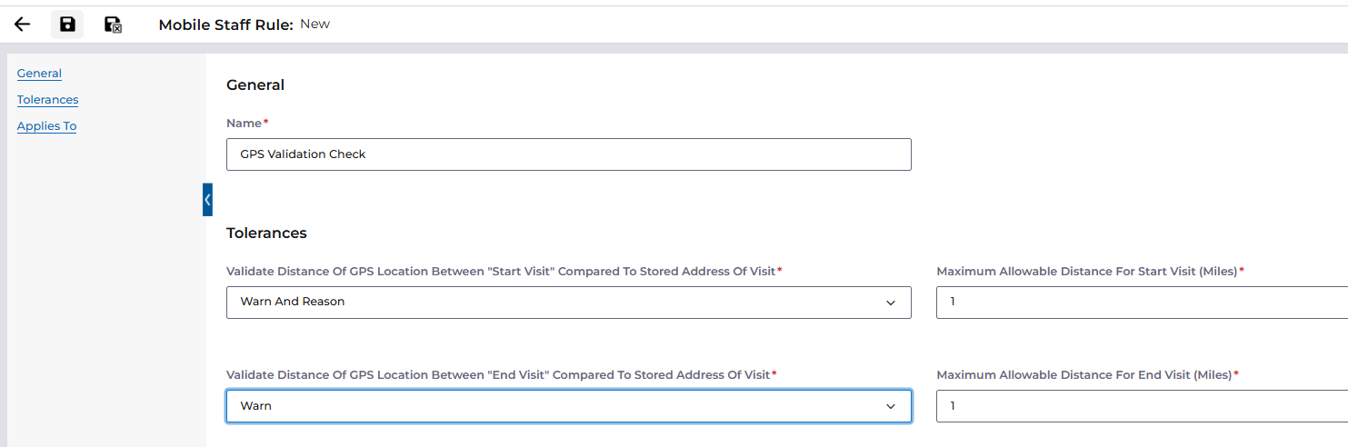Click the Save and Close icon
1348x447 pixels.
point(113,25)
